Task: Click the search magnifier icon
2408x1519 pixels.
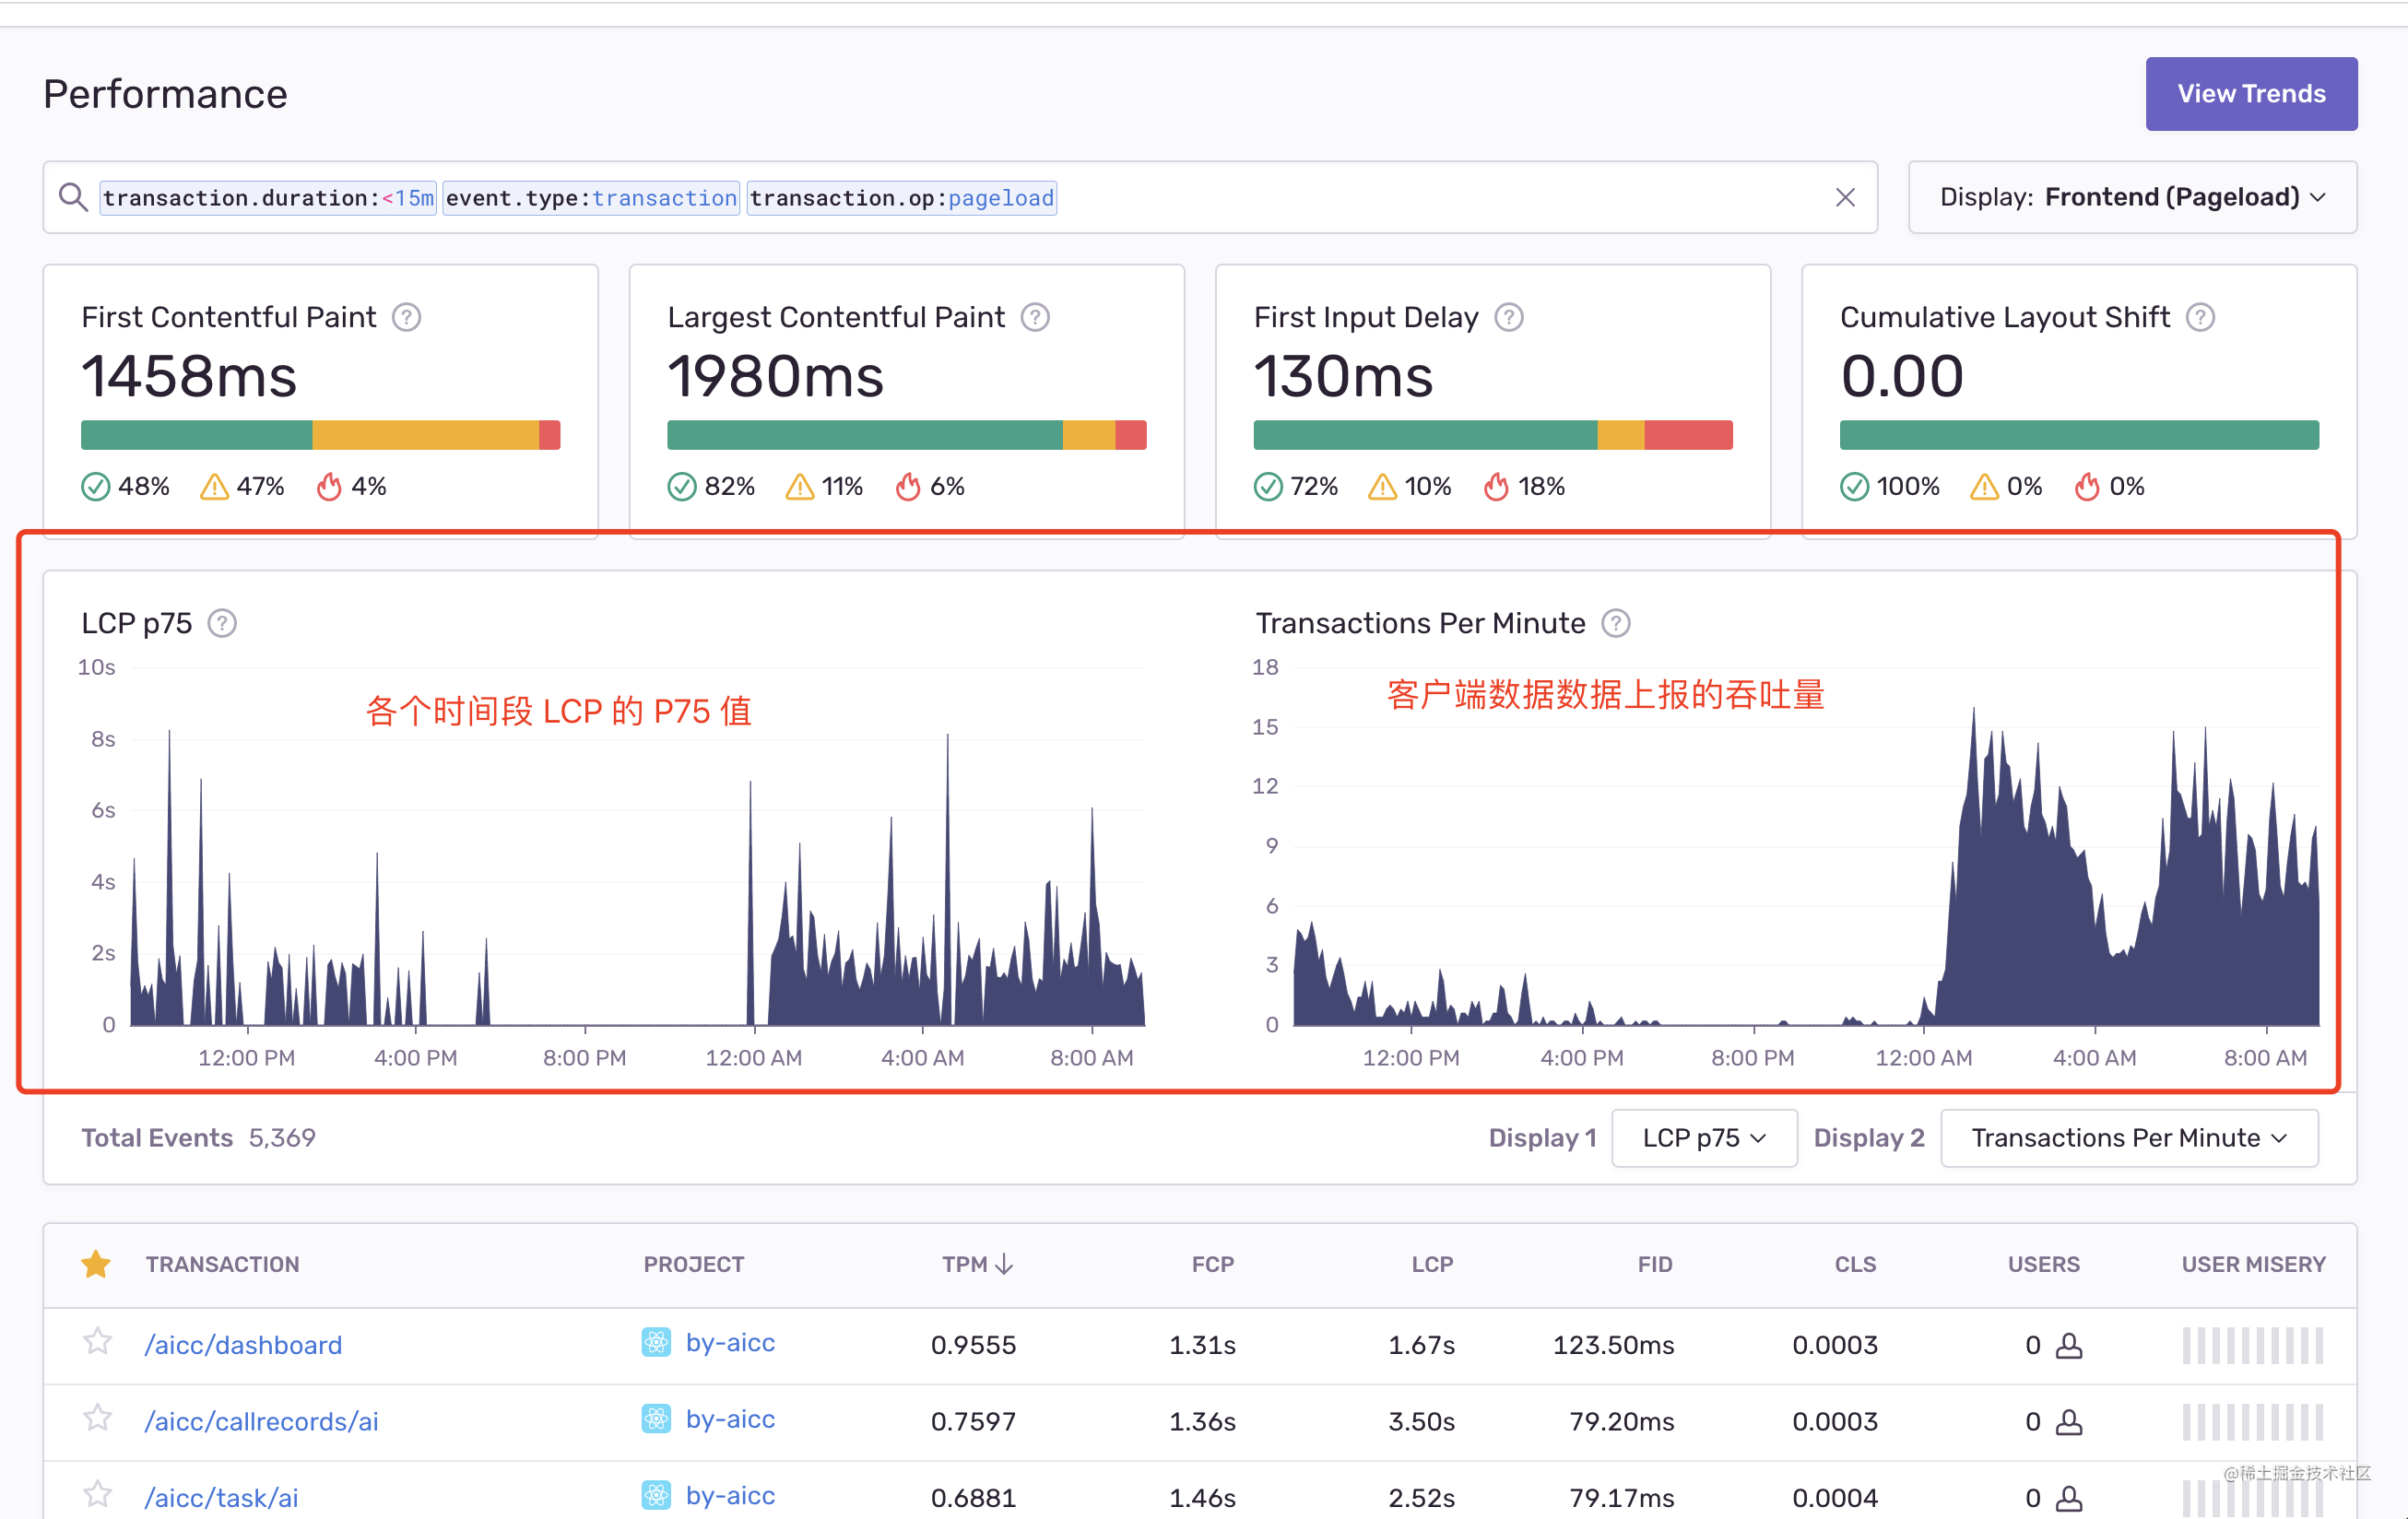Action: pyautogui.click(x=73, y=197)
